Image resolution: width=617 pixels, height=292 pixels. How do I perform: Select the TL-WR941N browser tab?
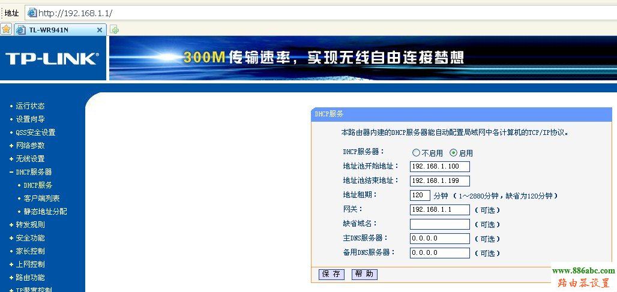[x=60, y=30]
